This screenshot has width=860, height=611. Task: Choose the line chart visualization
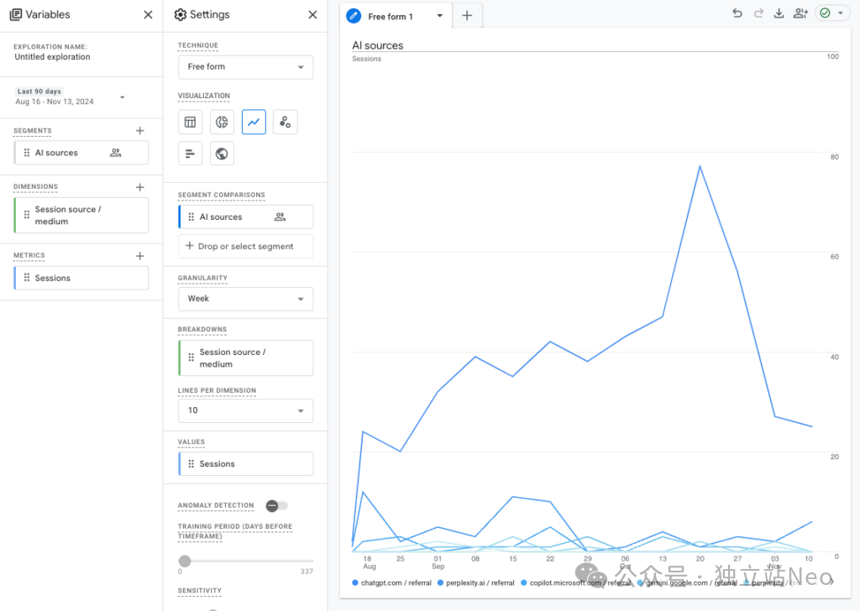(254, 122)
